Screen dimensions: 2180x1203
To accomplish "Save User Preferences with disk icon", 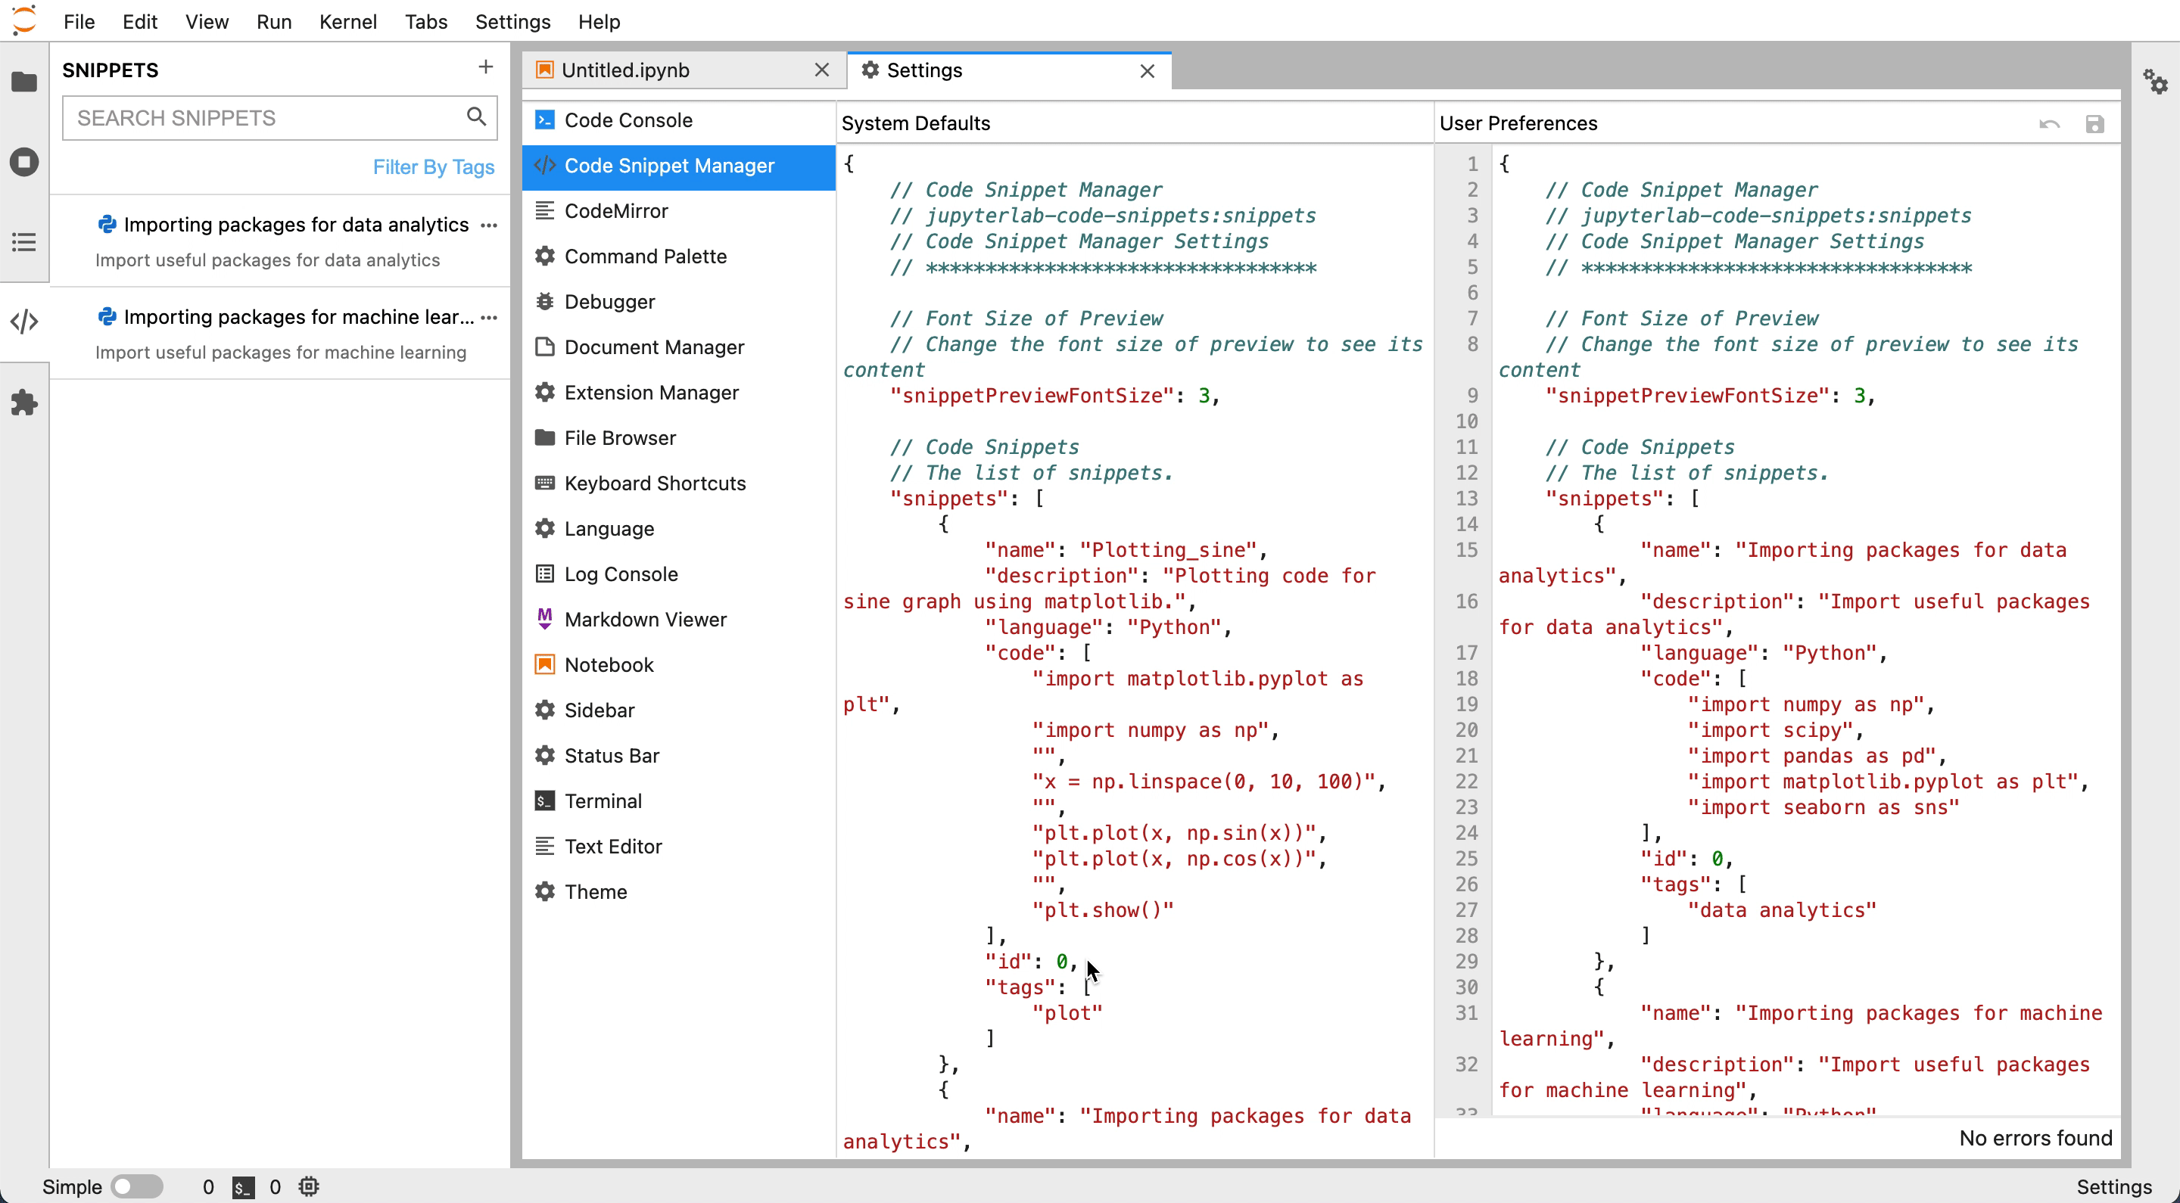I will tap(2094, 124).
